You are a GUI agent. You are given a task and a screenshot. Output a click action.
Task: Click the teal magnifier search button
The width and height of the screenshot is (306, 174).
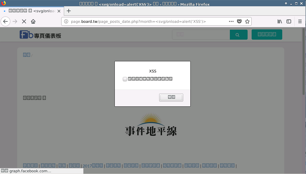pos(239,35)
